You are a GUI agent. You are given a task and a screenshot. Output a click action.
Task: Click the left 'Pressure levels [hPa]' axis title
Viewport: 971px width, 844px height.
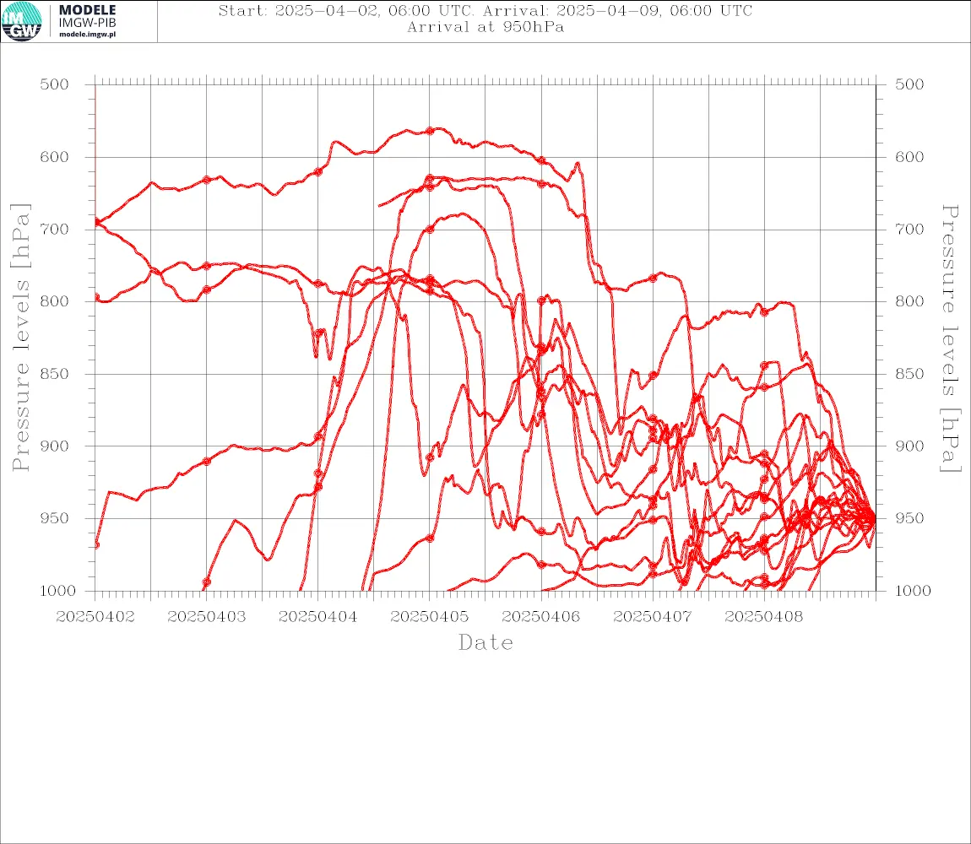21,338
